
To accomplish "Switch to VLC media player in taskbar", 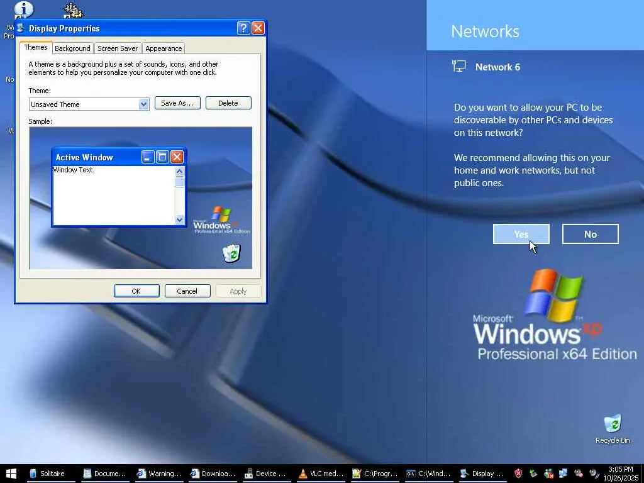I will point(321,474).
